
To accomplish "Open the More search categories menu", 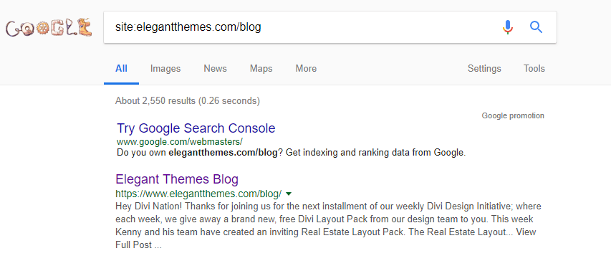I will (x=306, y=69).
